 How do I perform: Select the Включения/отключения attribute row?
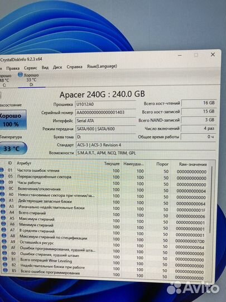click(x=104, y=190)
